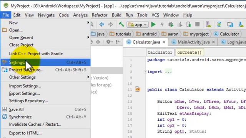Viewport: 246px width, 138px height.
Task: Close the MainActivity.java tab
Action: point(213,42)
